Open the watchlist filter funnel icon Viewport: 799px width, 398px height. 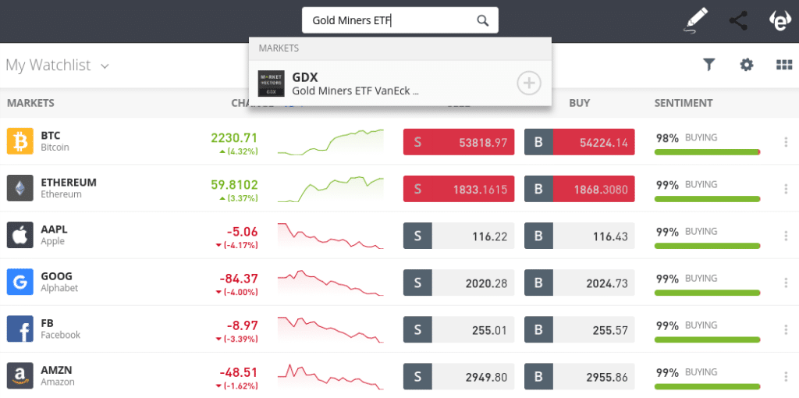coord(708,64)
